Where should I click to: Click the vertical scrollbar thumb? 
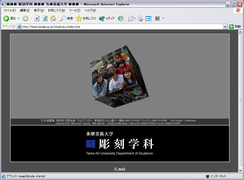coord(240,100)
